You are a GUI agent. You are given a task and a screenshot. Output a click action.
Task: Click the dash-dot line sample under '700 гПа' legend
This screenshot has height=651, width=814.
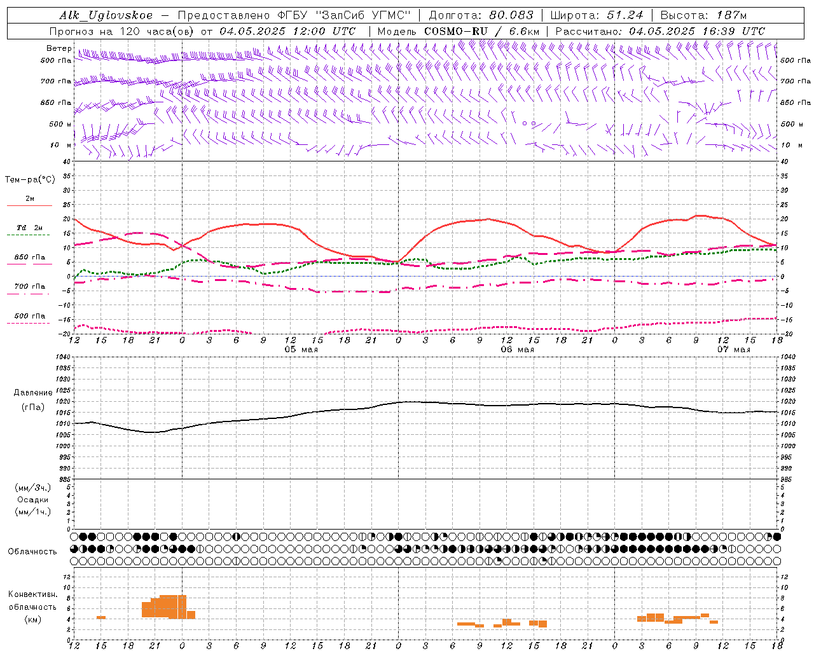pos(29,294)
